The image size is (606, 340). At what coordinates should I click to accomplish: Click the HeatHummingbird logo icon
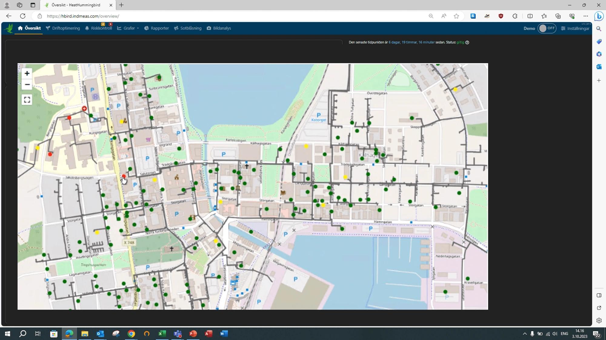9,28
